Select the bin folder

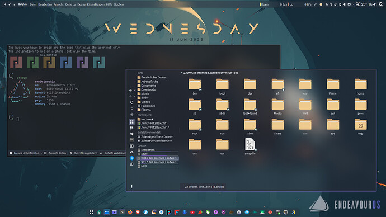(x=195, y=87)
